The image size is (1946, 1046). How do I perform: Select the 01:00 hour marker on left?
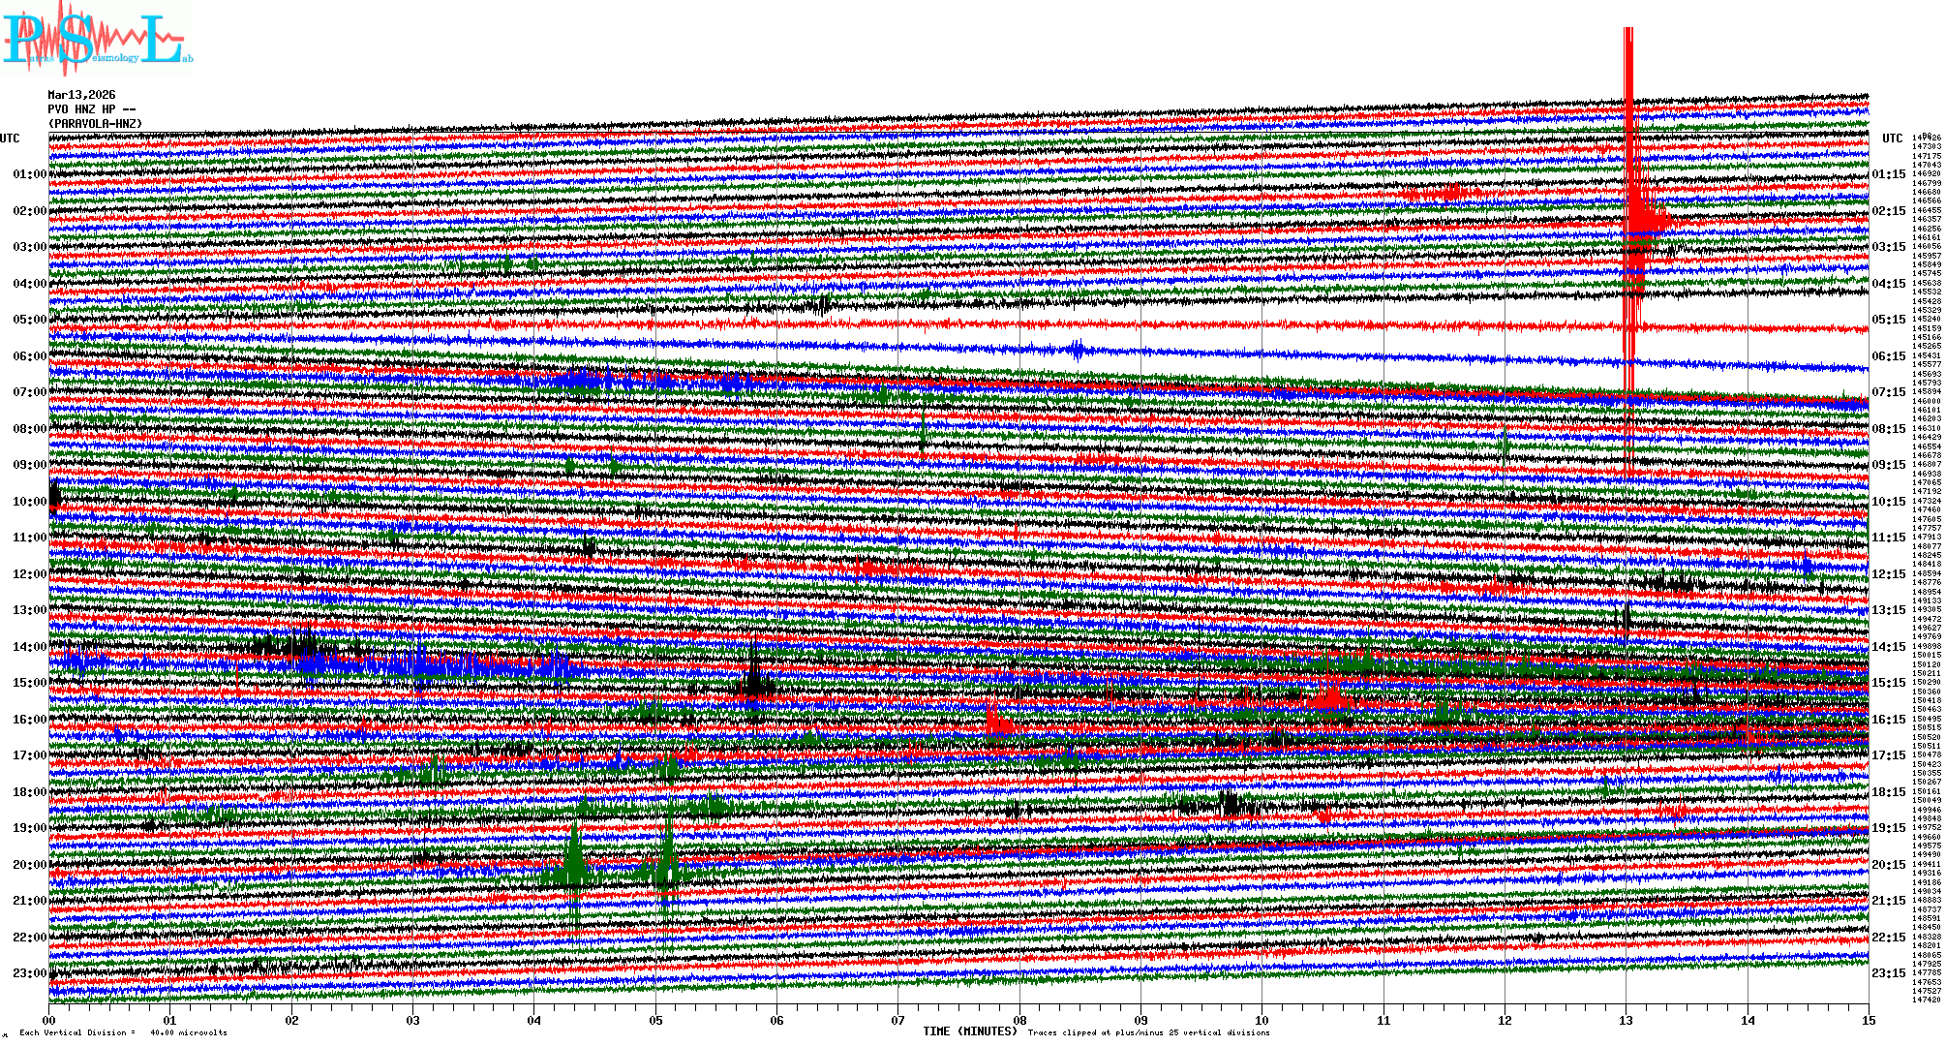(x=29, y=174)
